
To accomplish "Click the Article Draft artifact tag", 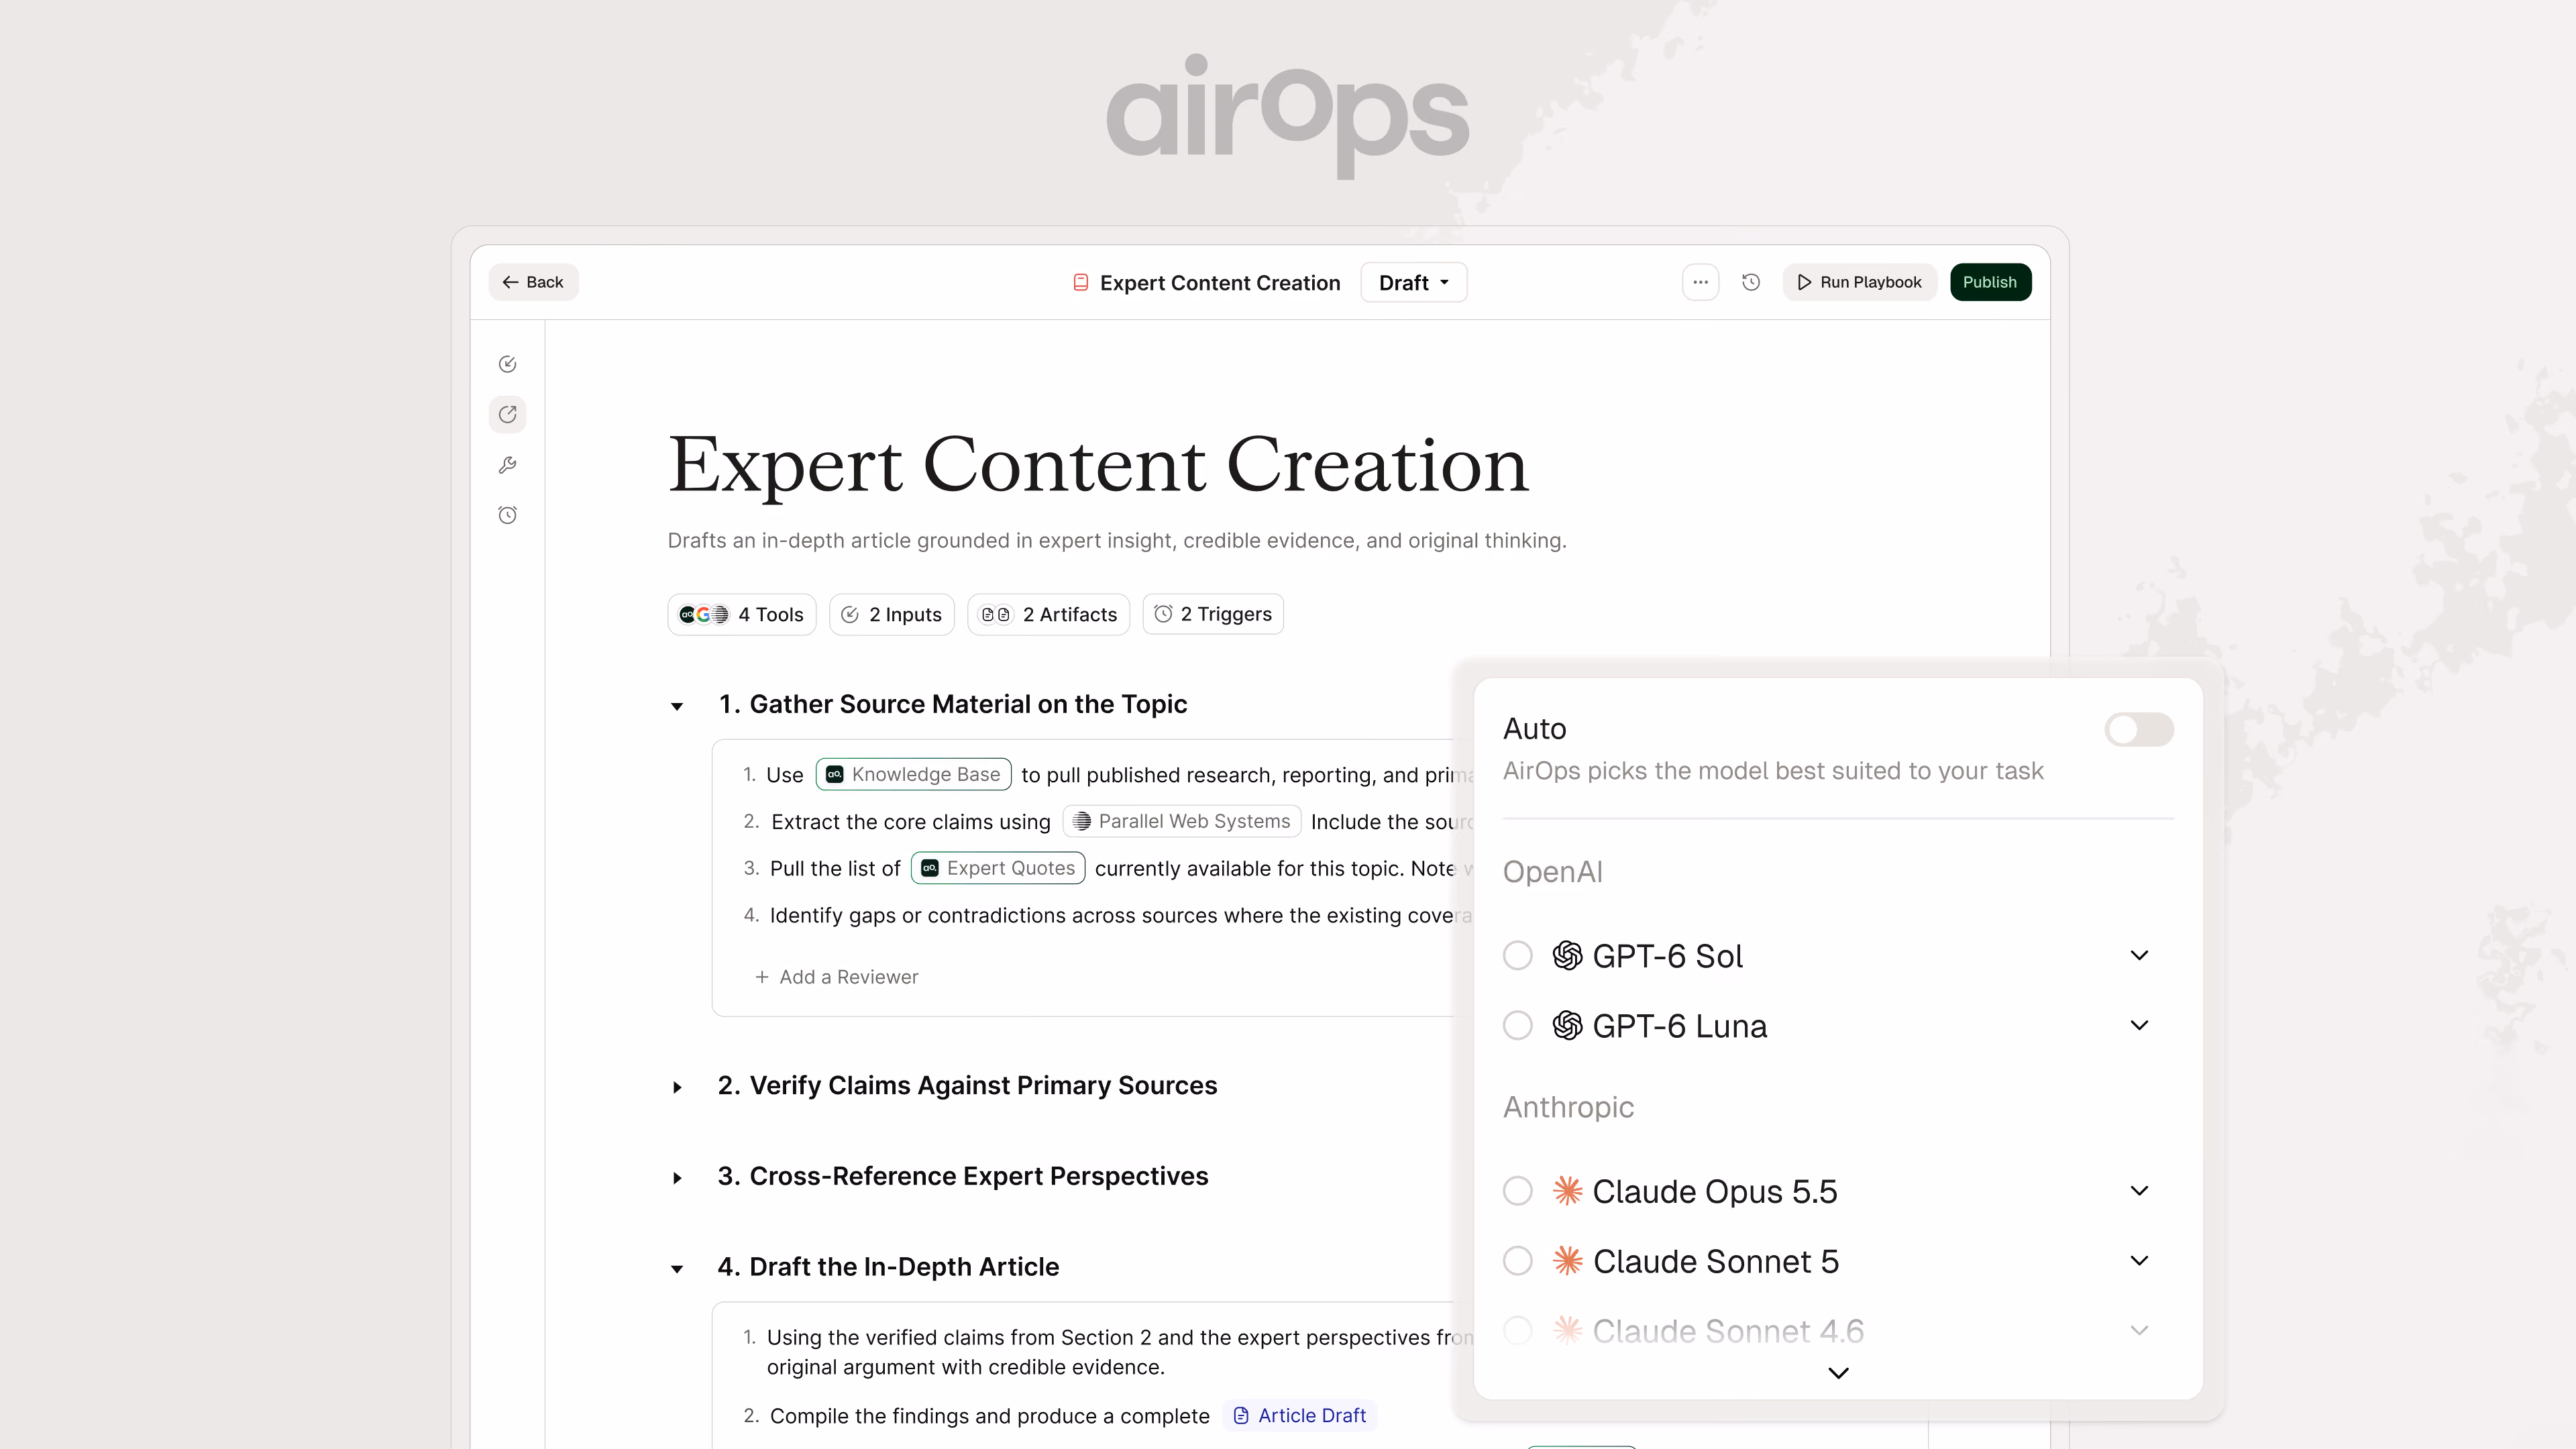I will [x=1299, y=1415].
